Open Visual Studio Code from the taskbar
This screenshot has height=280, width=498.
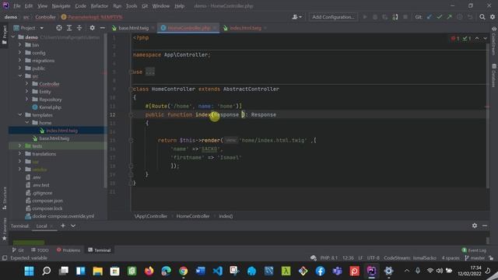[x=218, y=271]
